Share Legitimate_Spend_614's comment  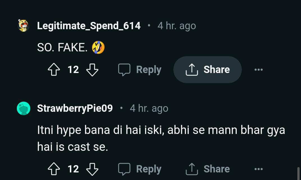point(208,70)
